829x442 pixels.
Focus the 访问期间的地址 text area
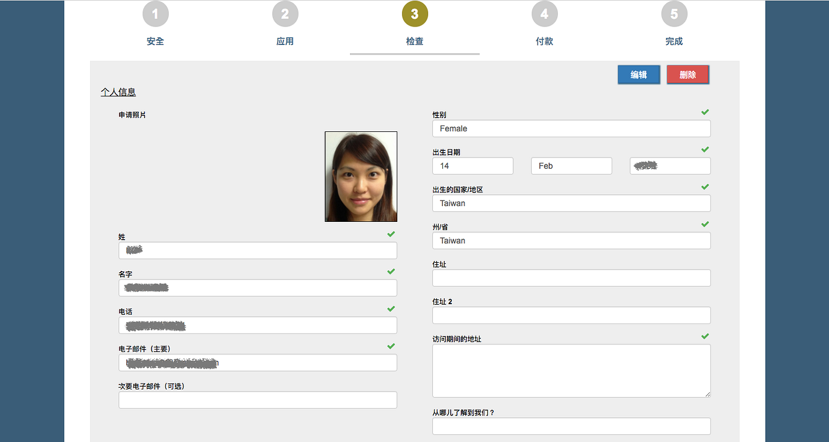(x=571, y=371)
